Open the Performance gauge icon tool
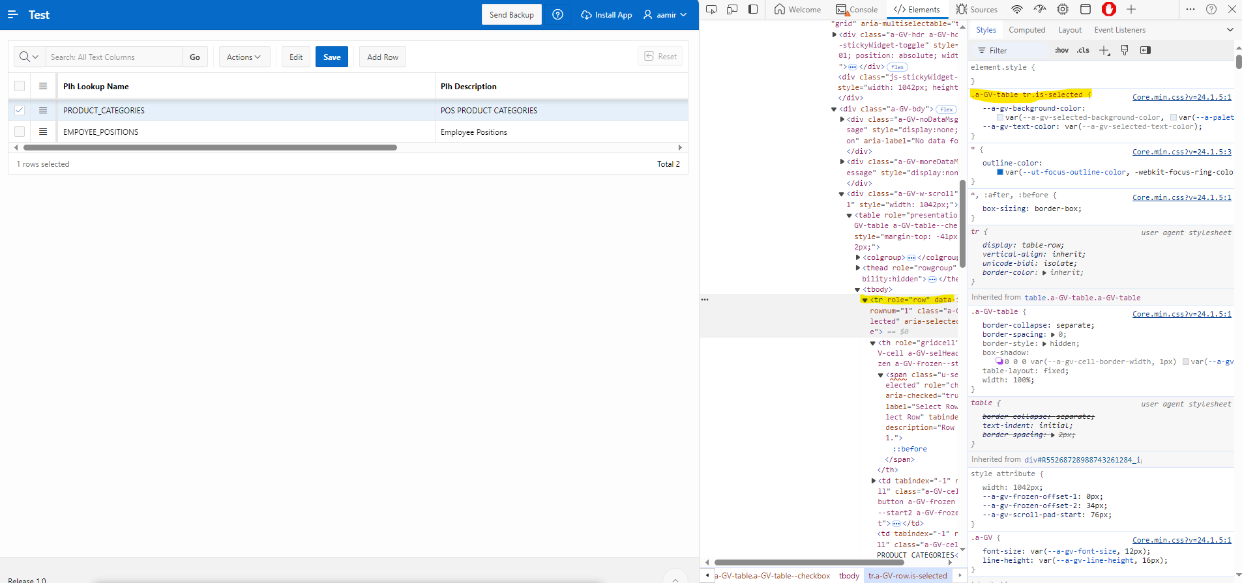This screenshot has width=1242, height=583. tap(1040, 9)
